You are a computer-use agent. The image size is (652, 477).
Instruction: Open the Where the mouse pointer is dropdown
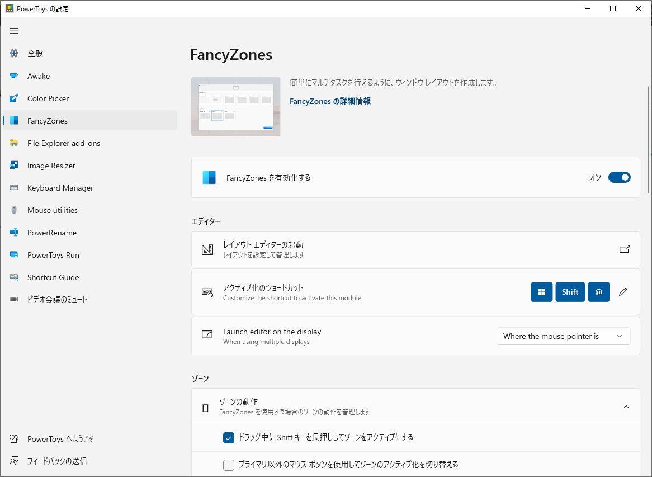pos(564,336)
